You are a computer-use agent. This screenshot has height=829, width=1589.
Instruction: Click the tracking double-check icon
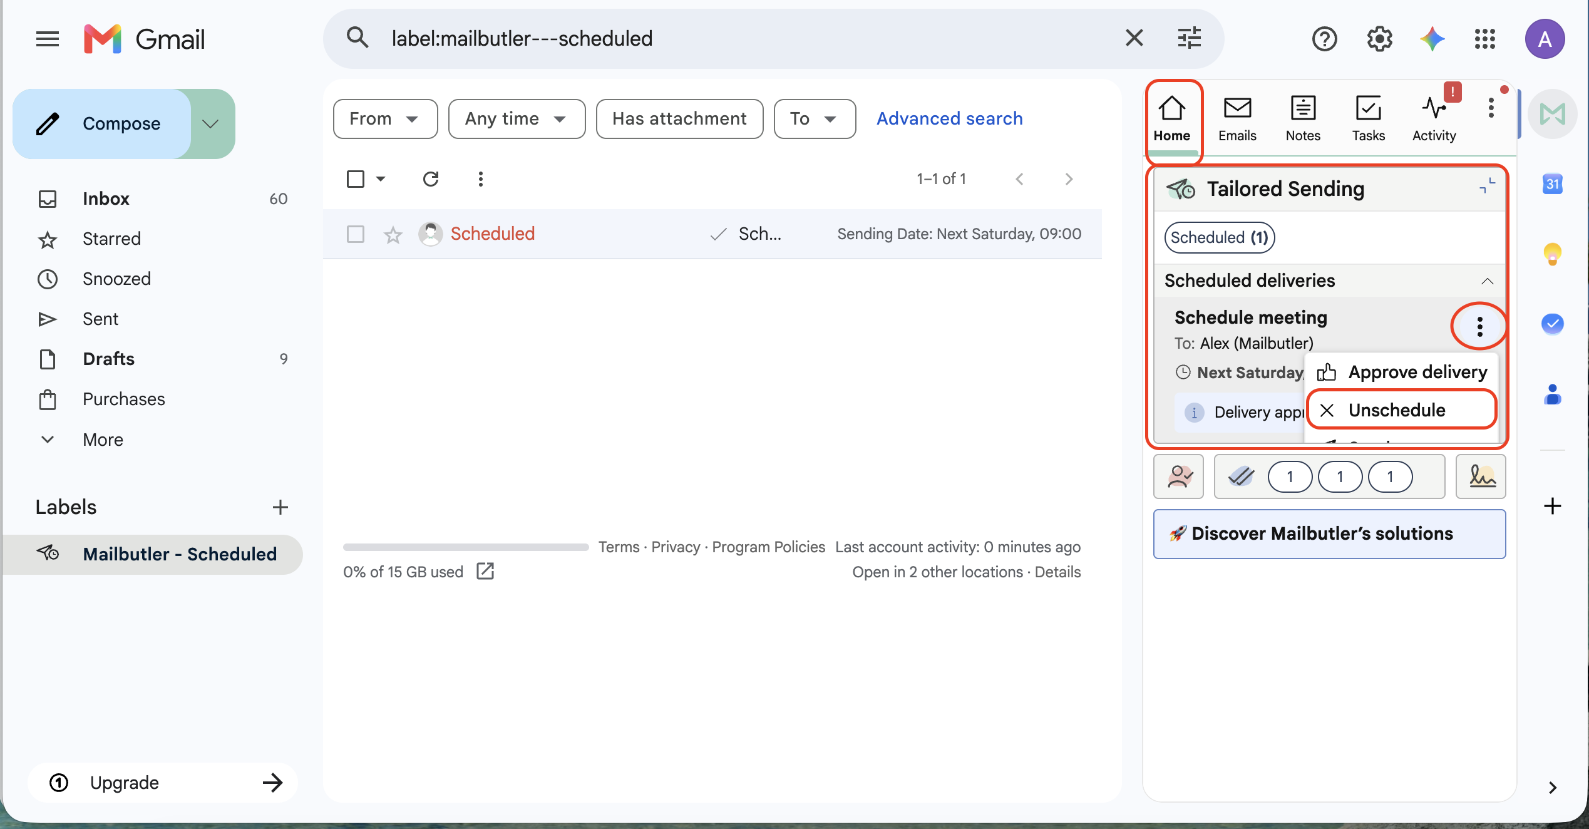coord(1241,477)
